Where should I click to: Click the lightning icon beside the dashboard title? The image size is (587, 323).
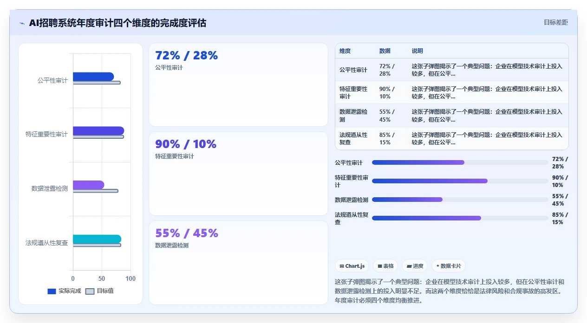22,23
